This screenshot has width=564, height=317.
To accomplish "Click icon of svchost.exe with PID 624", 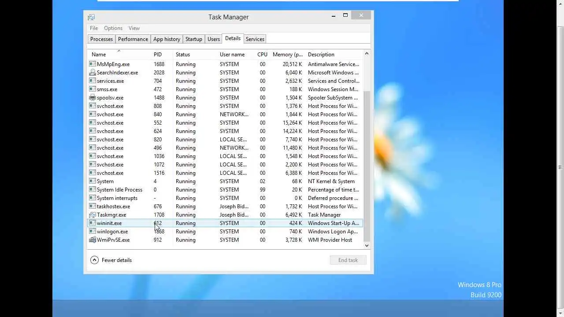I will click(93, 131).
